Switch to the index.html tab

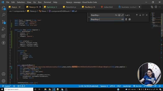(108, 7)
